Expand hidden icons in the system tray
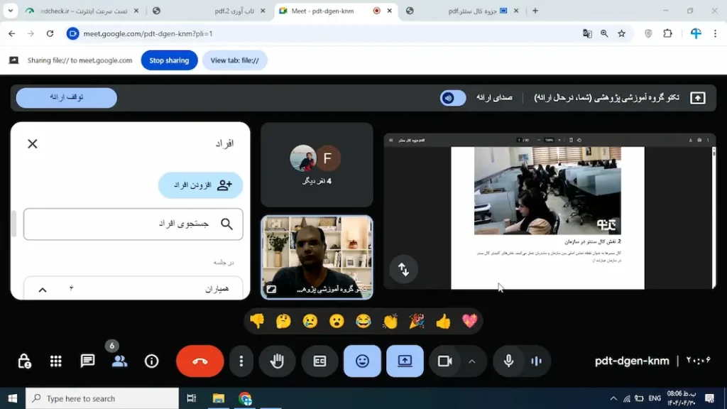The width and height of the screenshot is (727, 409). pos(613,398)
